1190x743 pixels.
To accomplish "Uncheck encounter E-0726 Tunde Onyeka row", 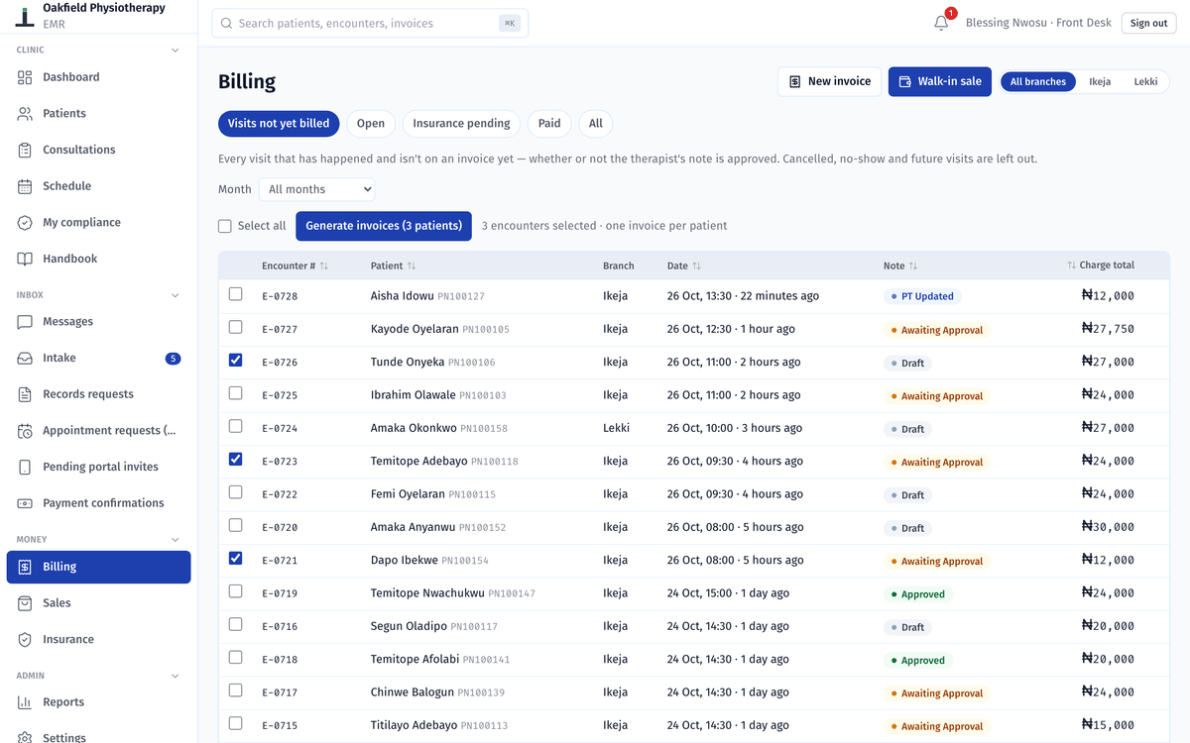I will (235, 360).
